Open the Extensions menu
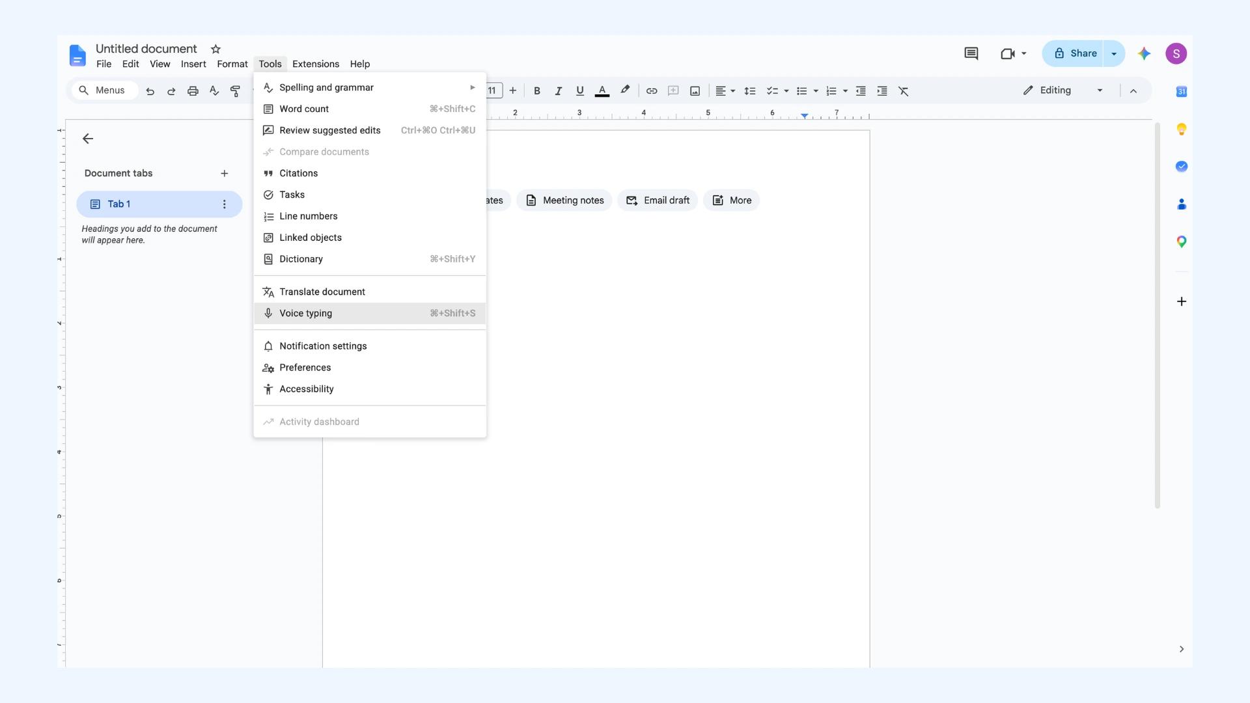This screenshot has height=703, width=1250. (x=316, y=64)
